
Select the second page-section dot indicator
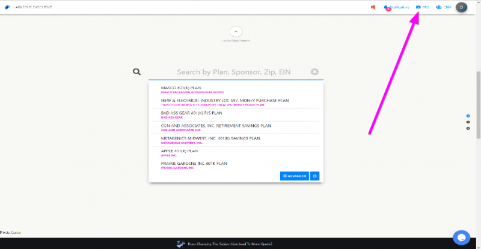pyautogui.click(x=468, y=122)
